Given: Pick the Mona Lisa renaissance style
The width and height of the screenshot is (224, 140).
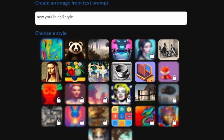Looking at the screenshot, I should click(52, 72).
